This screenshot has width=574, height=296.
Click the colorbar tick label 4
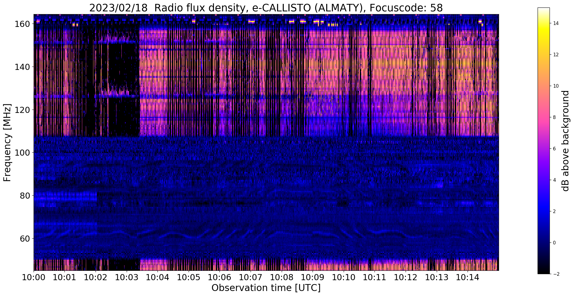pos(555,180)
